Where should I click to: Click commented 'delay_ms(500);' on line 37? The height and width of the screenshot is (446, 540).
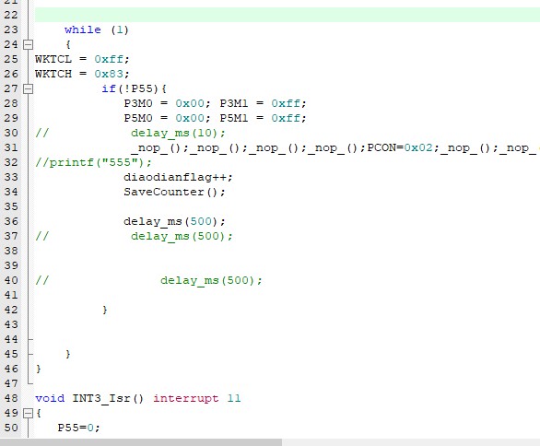point(182,236)
